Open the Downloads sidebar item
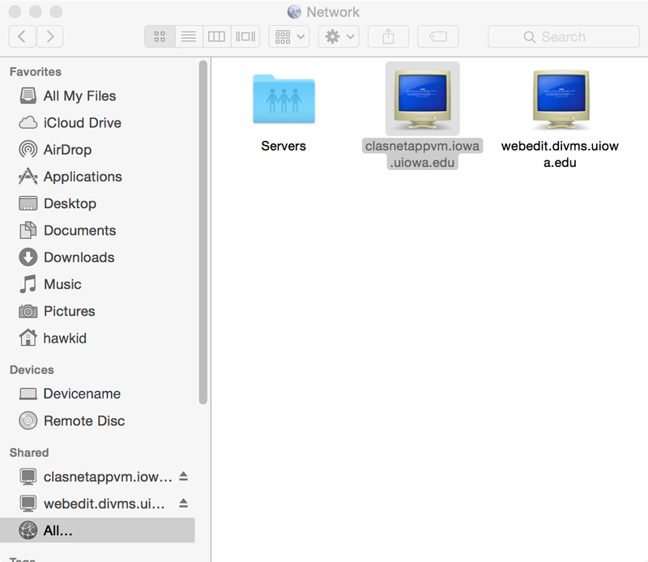Screen dimensions: 648x562 click(x=78, y=258)
